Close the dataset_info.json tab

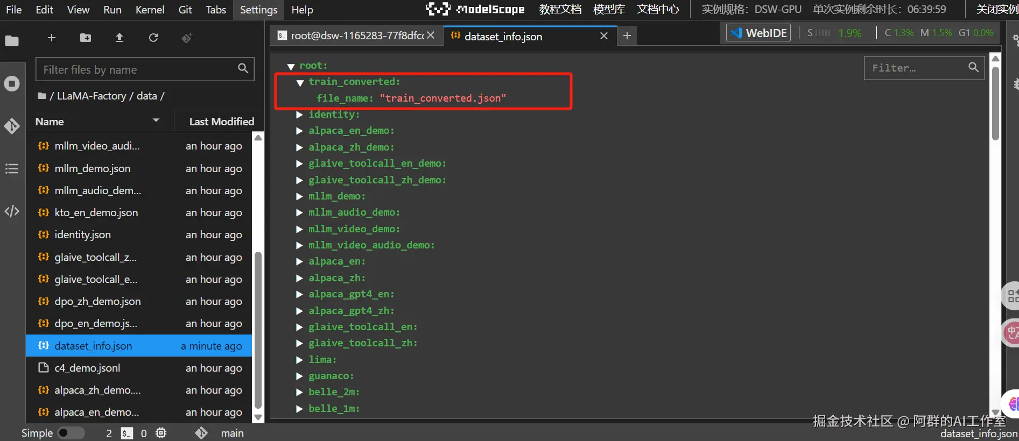coord(604,36)
